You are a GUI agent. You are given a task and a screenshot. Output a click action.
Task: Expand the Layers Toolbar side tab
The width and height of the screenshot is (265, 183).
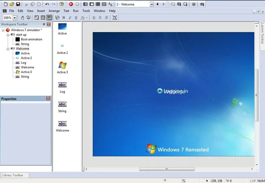coord(262,36)
